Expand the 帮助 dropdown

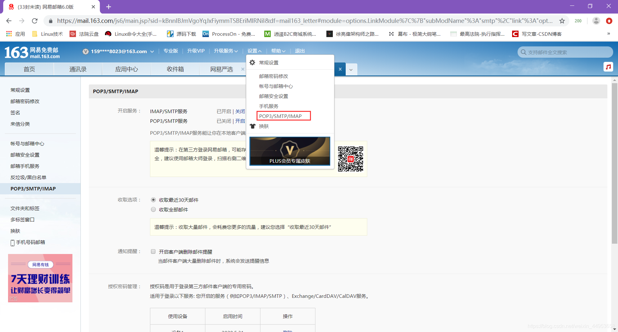tap(278, 51)
